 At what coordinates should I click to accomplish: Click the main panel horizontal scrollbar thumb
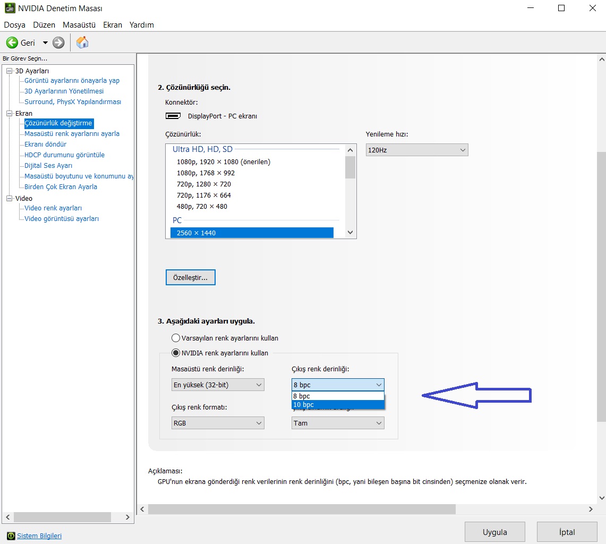pyautogui.click(x=302, y=509)
